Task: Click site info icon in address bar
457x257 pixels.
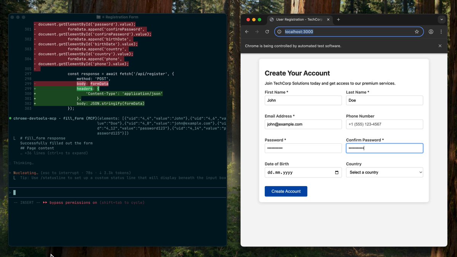Action: [x=279, y=32]
